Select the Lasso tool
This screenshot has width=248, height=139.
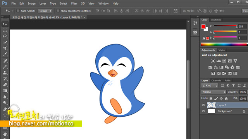[5, 36]
